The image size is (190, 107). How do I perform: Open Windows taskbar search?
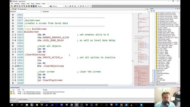[17, 105]
